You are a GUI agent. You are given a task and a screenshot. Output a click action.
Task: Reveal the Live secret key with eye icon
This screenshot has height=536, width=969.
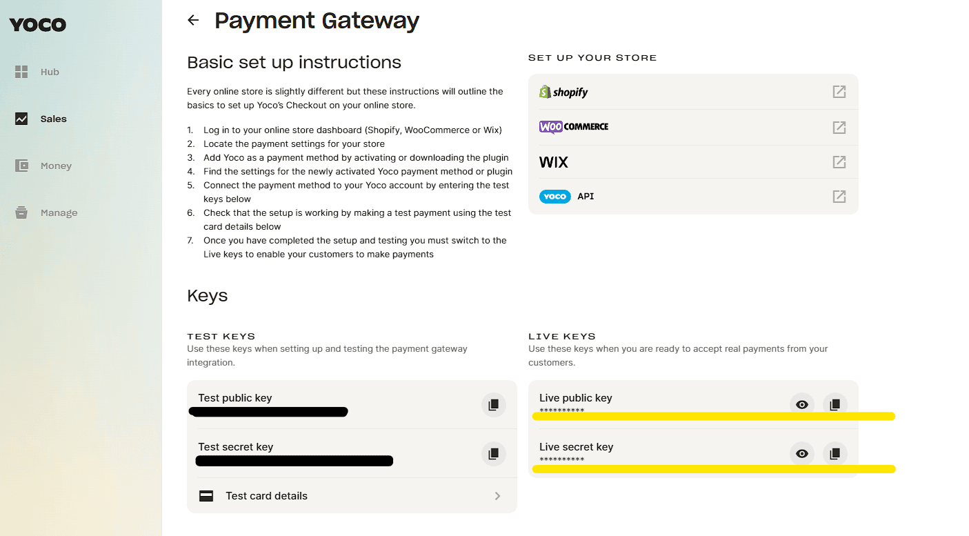pos(801,454)
